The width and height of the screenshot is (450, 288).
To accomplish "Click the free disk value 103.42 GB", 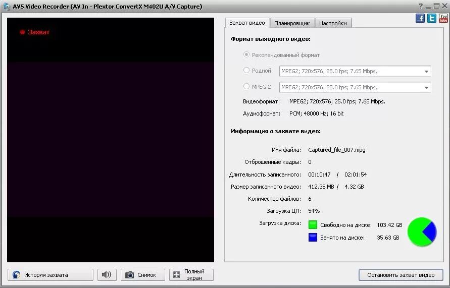I will (x=389, y=225).
